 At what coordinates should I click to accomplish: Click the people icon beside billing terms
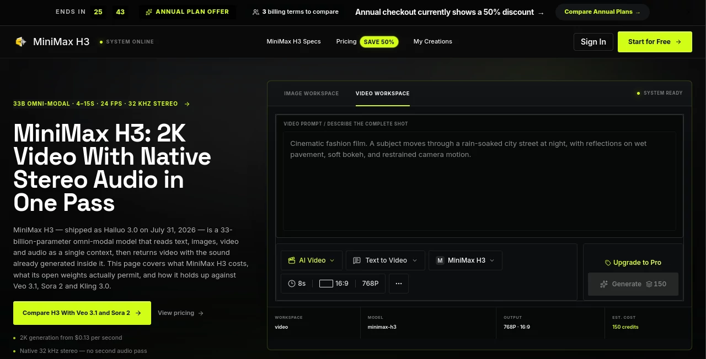tap(256, 12)
